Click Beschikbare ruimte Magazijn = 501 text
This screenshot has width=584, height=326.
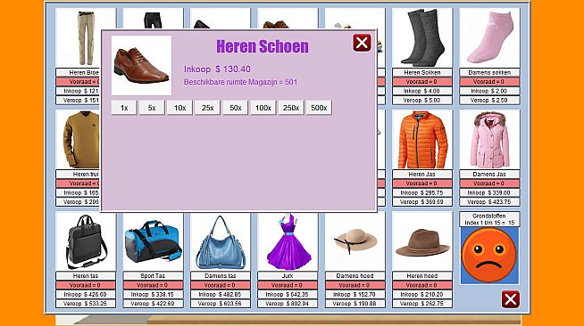click(x=240, y=82)
